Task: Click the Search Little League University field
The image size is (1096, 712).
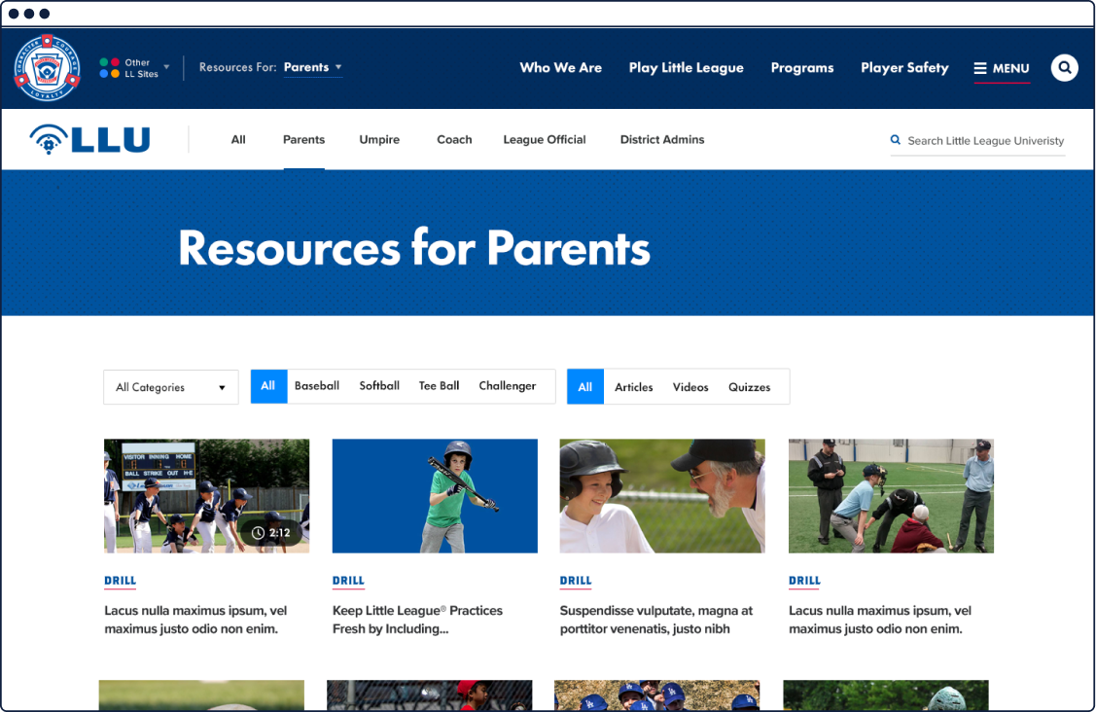Action: click(977, 141)
